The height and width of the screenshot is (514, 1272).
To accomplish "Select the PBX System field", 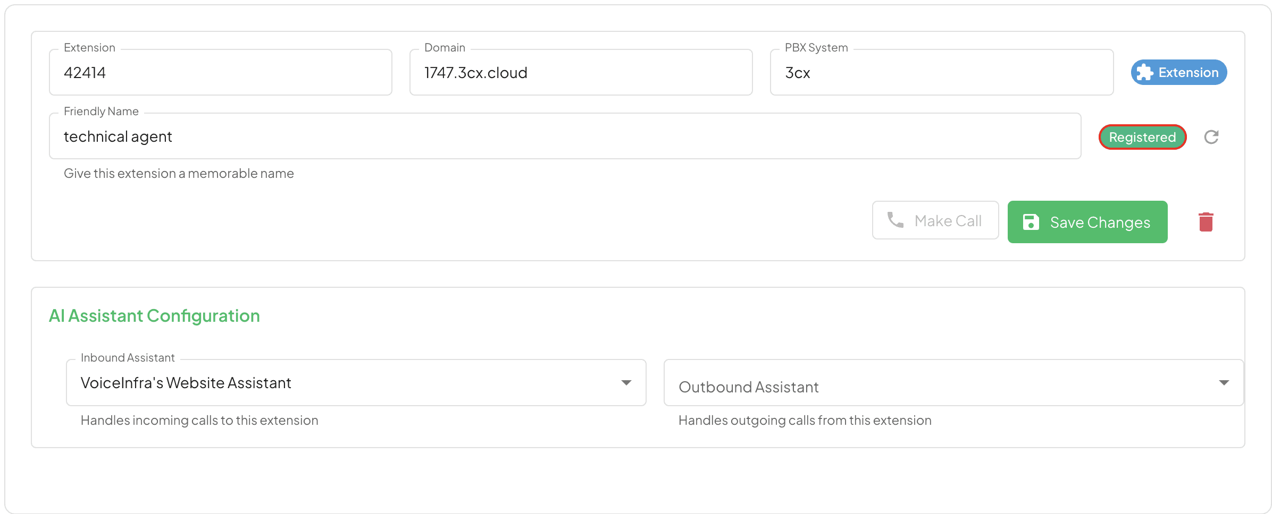I will [941, 73].
